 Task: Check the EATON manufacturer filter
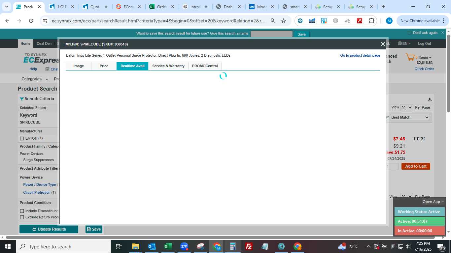click(22, 138)
